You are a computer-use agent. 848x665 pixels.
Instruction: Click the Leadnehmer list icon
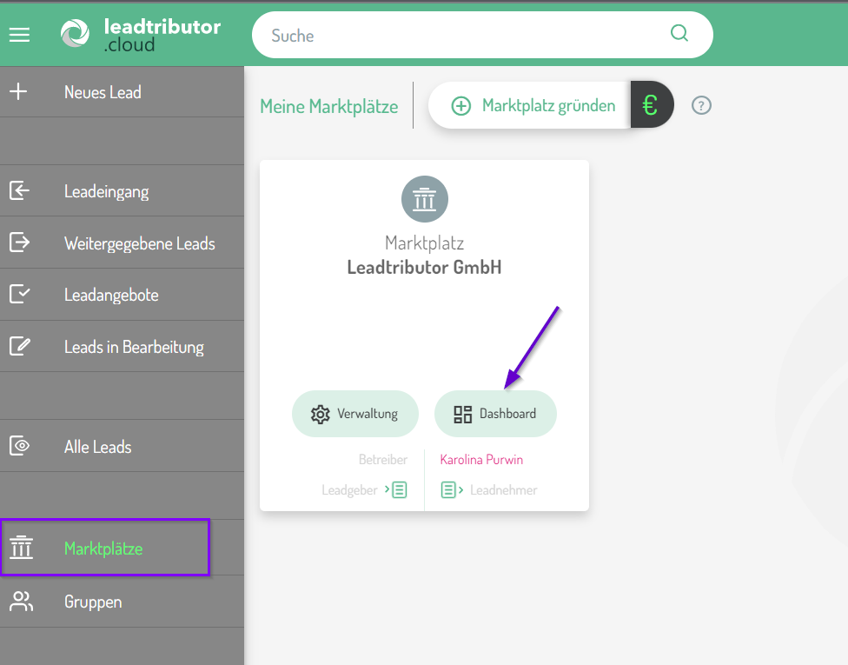pos(450,490)
